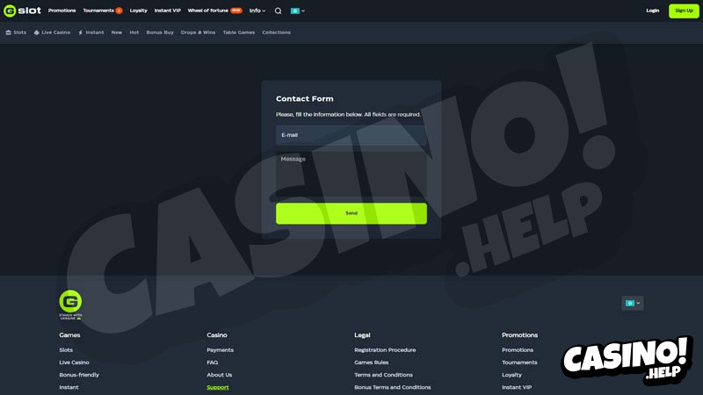
Task: Open the footer language flag selector
Action: pos(633,303)
